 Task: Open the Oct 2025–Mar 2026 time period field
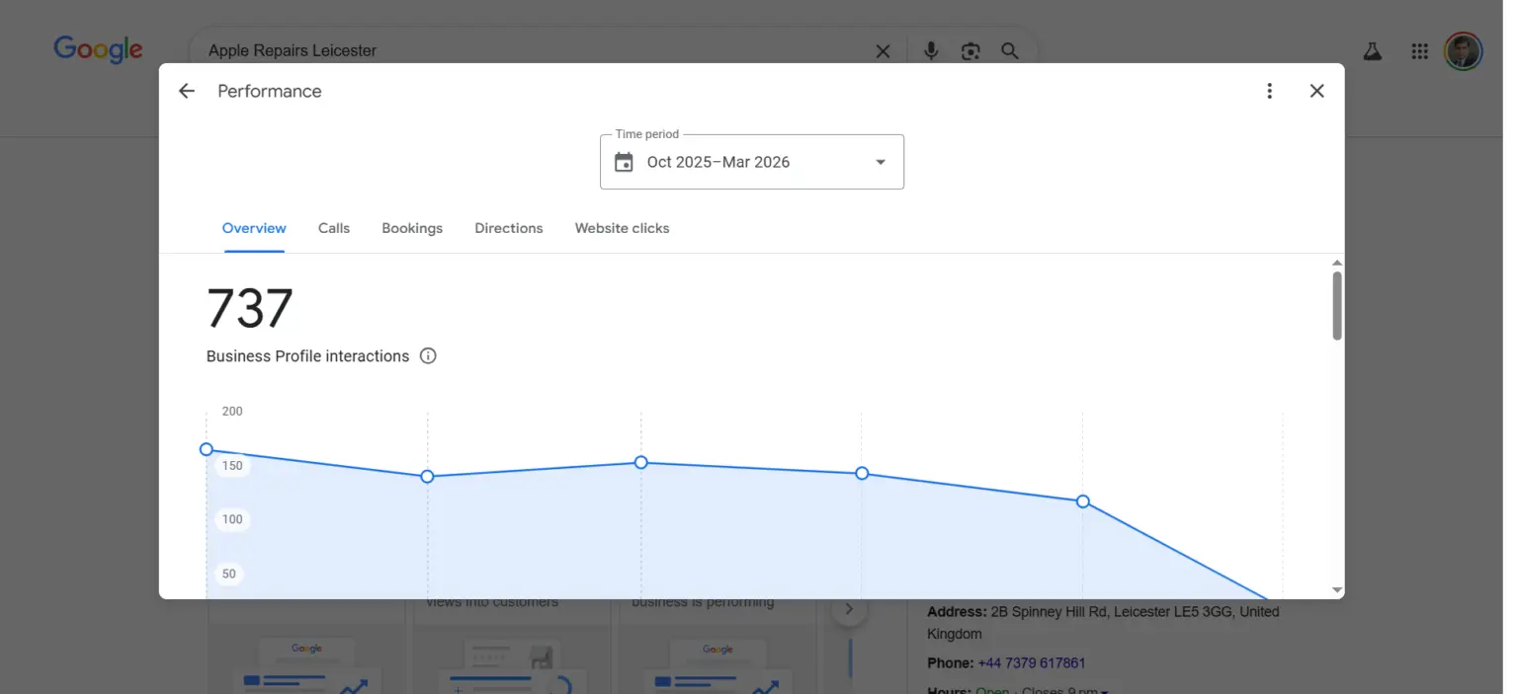(x=752, y=162)
